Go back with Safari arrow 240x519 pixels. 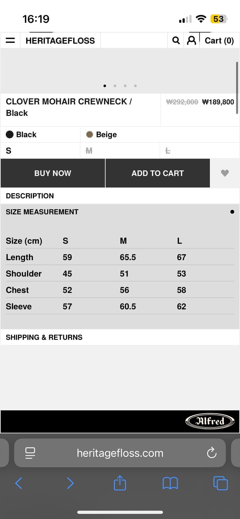[x=19, y=483]
